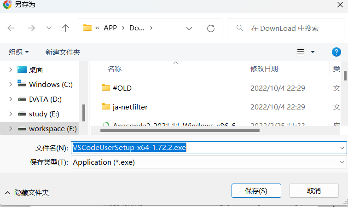
Task: Click the file list vertical scrollbar thumb
Action: (345, 75)
